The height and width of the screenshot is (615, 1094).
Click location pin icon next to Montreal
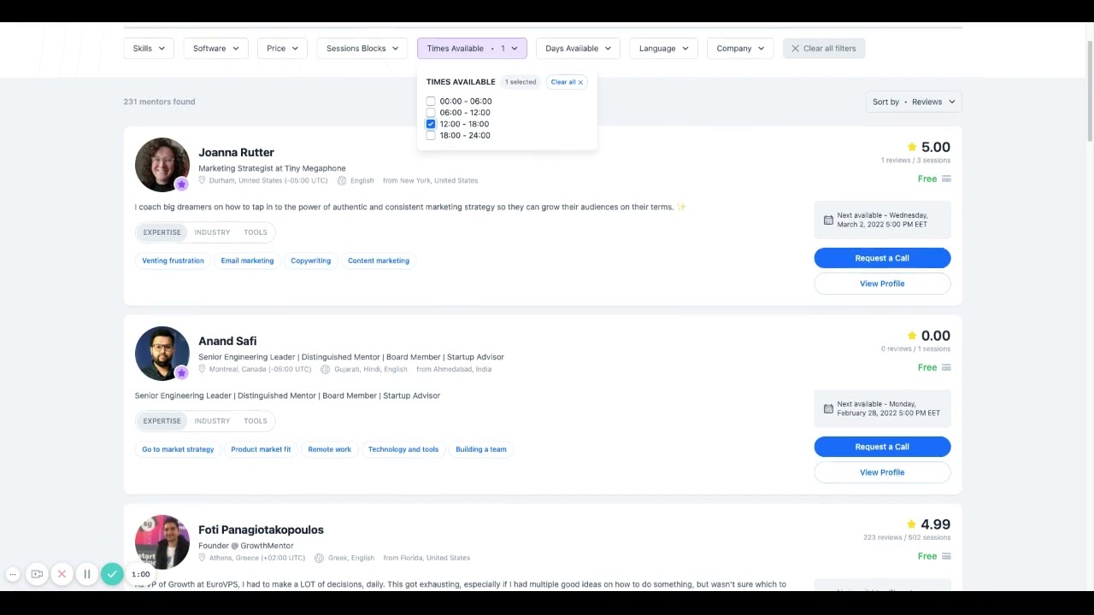(x=203, y=370)
